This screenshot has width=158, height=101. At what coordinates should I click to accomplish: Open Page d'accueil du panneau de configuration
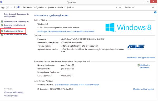(x=17, y=15)
